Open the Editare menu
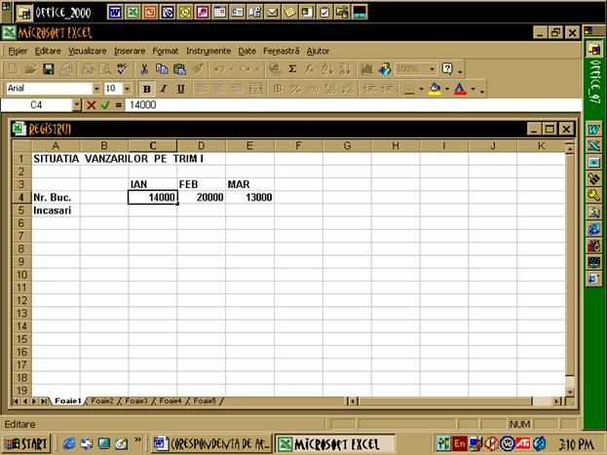This screenshot has width=607, height=455. pyautogui.click(x=48, y=51)
